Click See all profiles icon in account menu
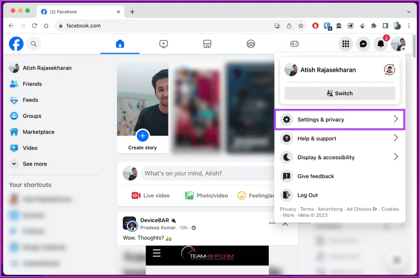The height and width of the screenshot is (278, 420). click(390, 70)
